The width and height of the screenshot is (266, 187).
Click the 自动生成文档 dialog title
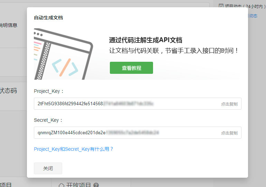pyautogui.click(x=48, y=18)
